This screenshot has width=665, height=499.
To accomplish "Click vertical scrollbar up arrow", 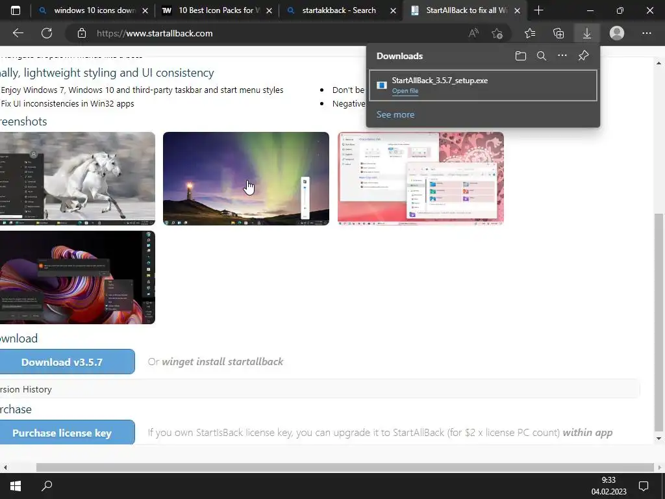I will point(659,63).
